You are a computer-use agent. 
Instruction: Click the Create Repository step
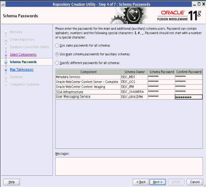coord(22,39)
